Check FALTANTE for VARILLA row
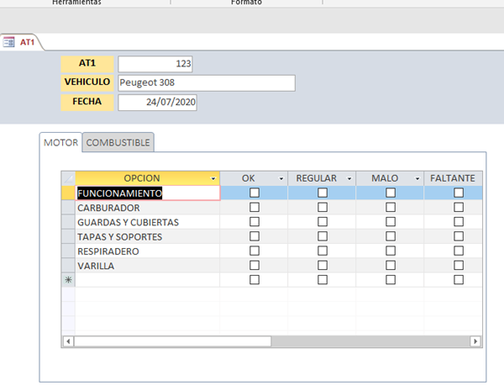Image resolution: width=504 pixels, height=386 pixels. (459, 266)
